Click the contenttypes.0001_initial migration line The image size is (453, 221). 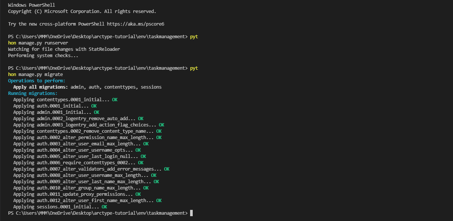pyautogui.click(x=65, y=99)
